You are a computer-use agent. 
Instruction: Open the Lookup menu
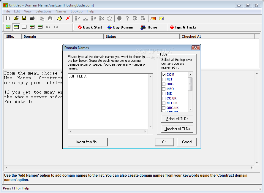(76, 11)
